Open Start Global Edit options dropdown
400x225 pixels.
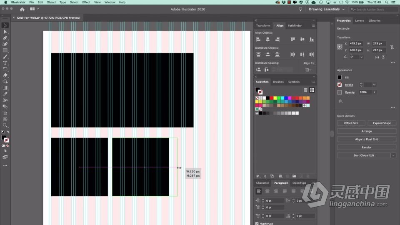[393, 155]
